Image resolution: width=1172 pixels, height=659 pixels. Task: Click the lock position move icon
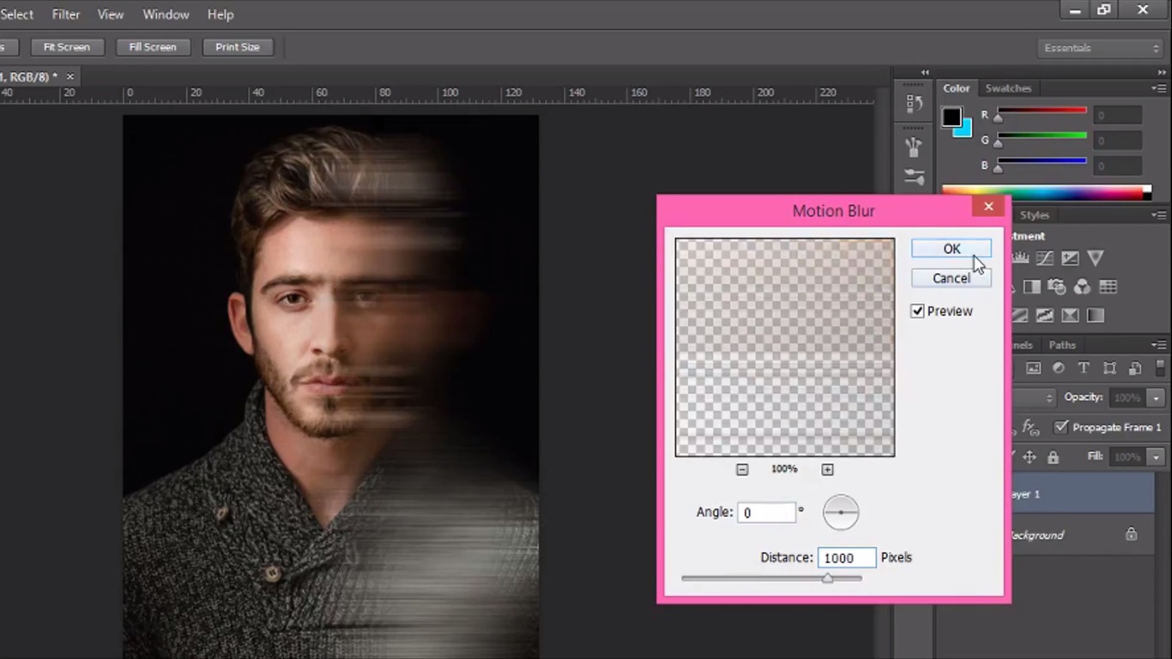point(1029,457)
